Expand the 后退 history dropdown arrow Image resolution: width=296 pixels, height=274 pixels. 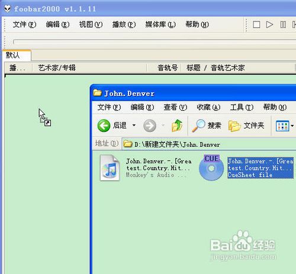click(134, 125)
